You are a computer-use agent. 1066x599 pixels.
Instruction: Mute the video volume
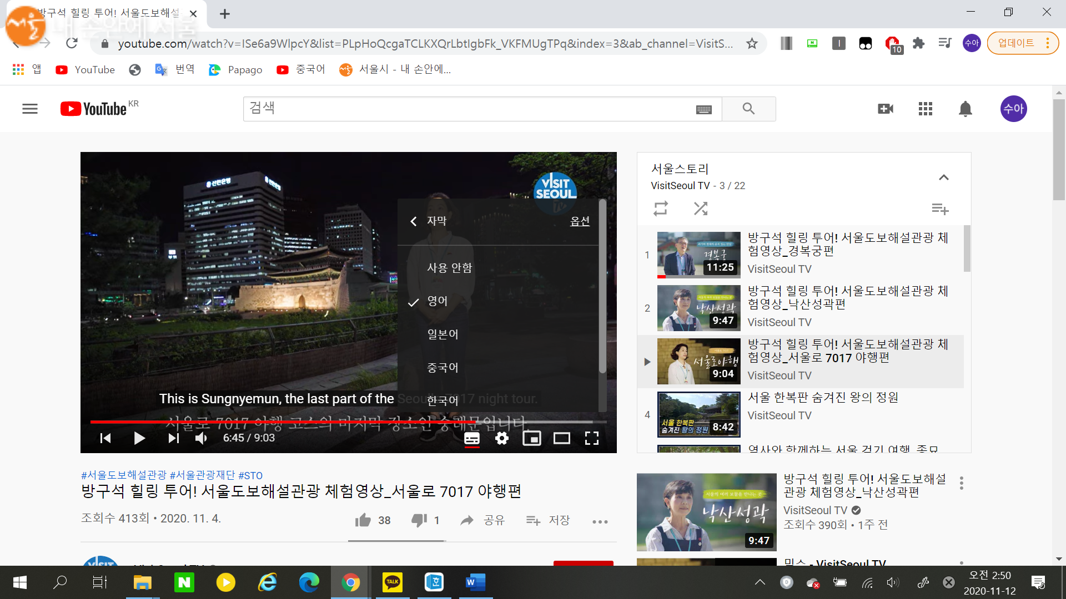[x=201, y=438]
